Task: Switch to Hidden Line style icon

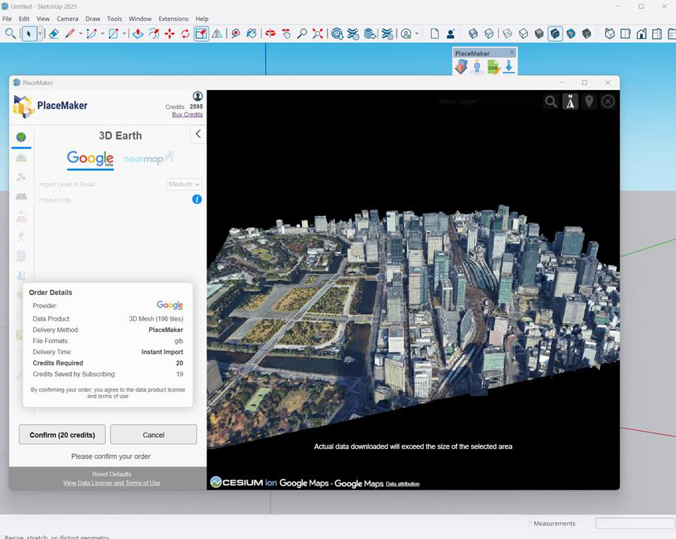Action: (x=524, y=34)
